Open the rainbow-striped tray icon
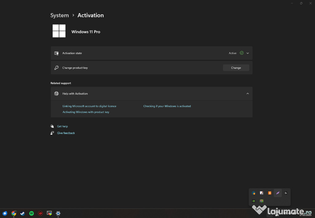This screenshot has height=218, width=315. click(x=261, y=201)
